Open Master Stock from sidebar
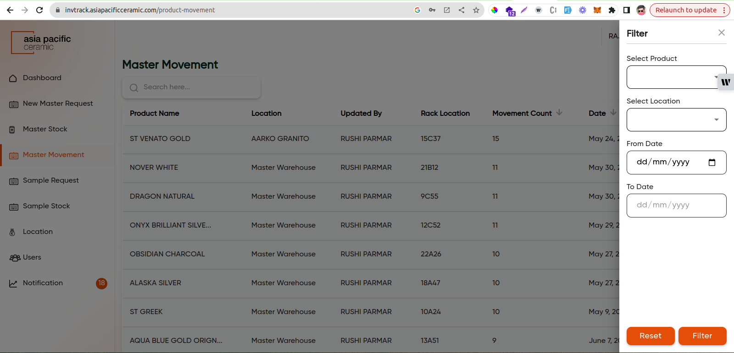Screen dimensions: 734x353 [x=45, y=129]
